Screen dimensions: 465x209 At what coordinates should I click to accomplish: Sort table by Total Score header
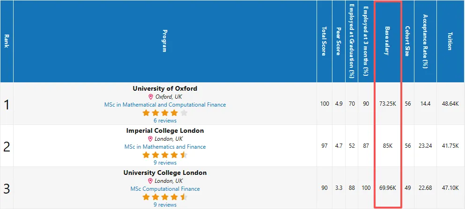coord(324,41)
